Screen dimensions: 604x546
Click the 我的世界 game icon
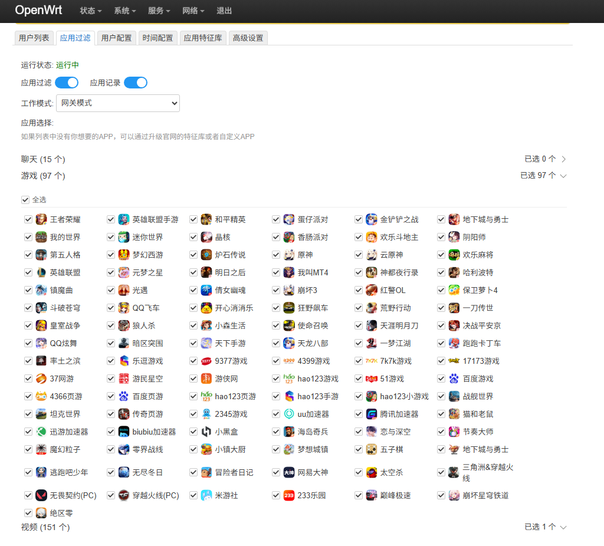pyautogui.click(x=41, y=237)
